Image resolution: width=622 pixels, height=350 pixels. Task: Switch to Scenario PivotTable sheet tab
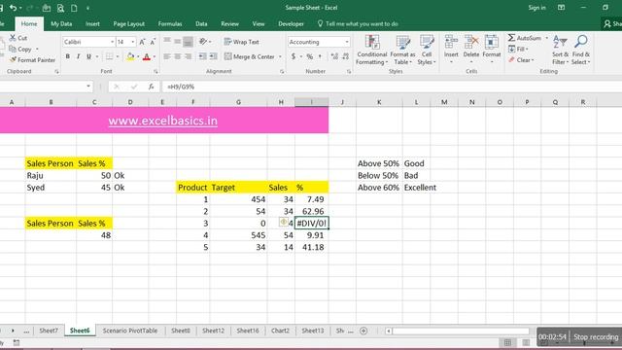(130, 331)
